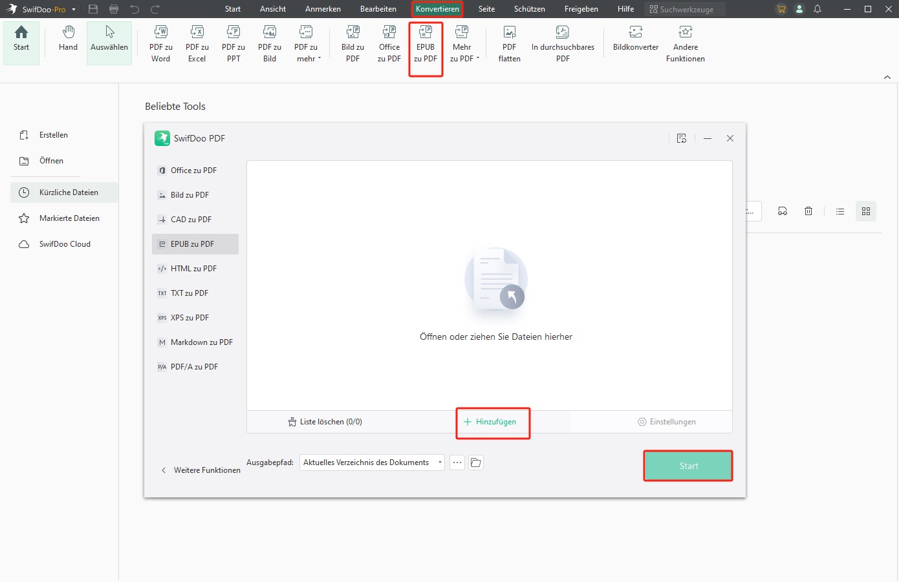
Task: Open the Seite tab
Action: click(x=486, y=9)
